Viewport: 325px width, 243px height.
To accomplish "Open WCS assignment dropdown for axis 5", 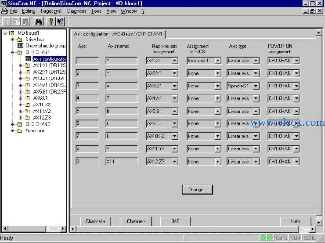I will tap(217, 111).
